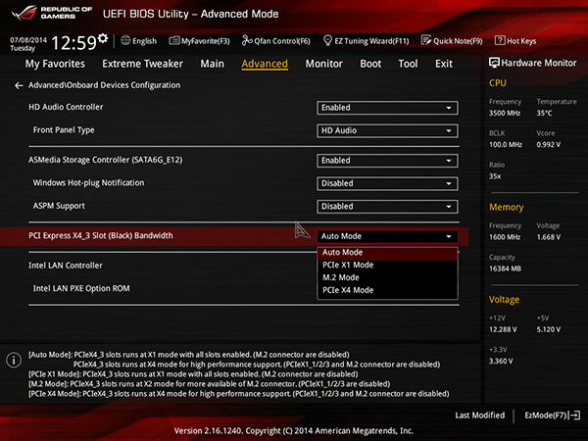Click Ratio 35x value
Screen dimensions: 588x441
[x=495, y=176]
